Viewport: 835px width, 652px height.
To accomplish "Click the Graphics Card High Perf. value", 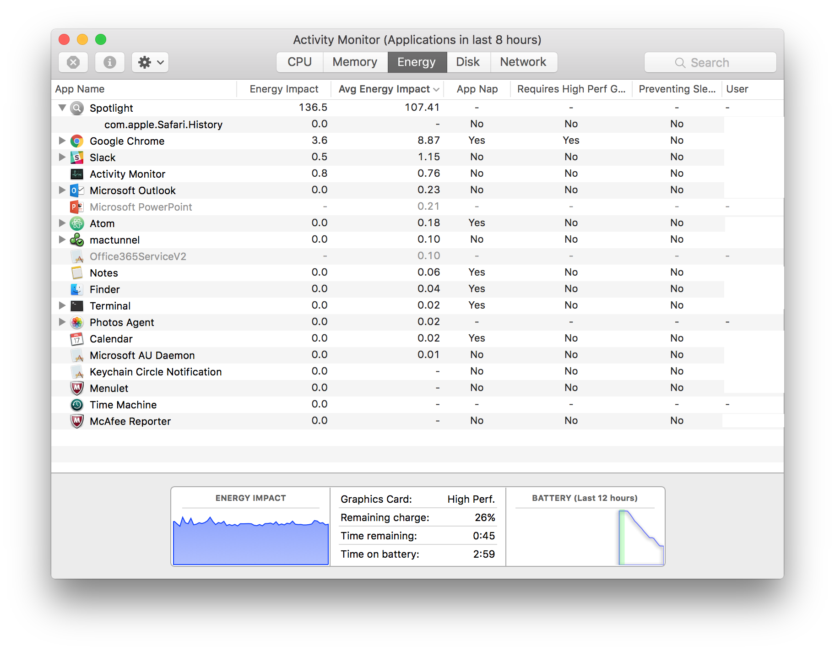I will [471, 499].
